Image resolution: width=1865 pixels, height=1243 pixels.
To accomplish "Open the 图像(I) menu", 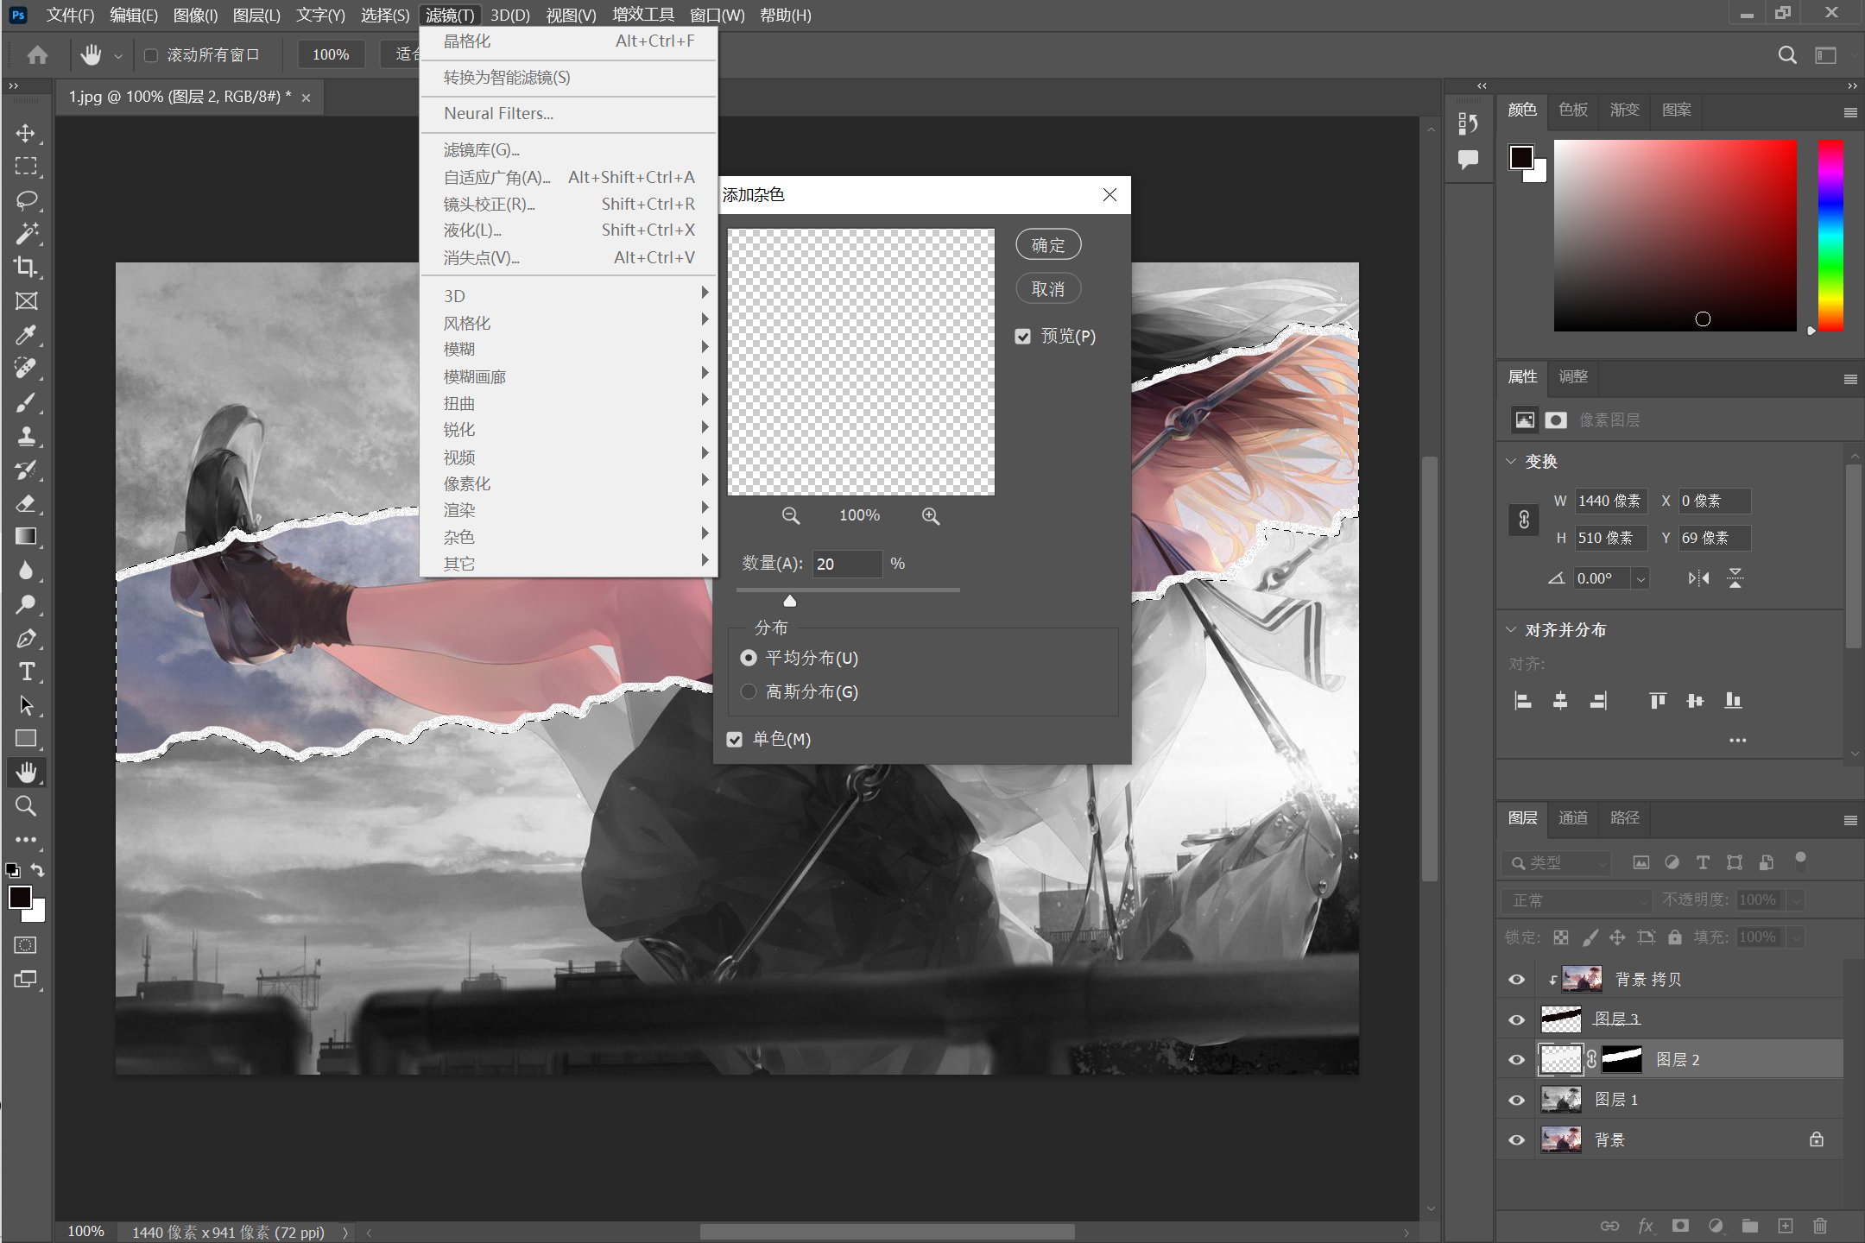I will (x=195, y=15).
